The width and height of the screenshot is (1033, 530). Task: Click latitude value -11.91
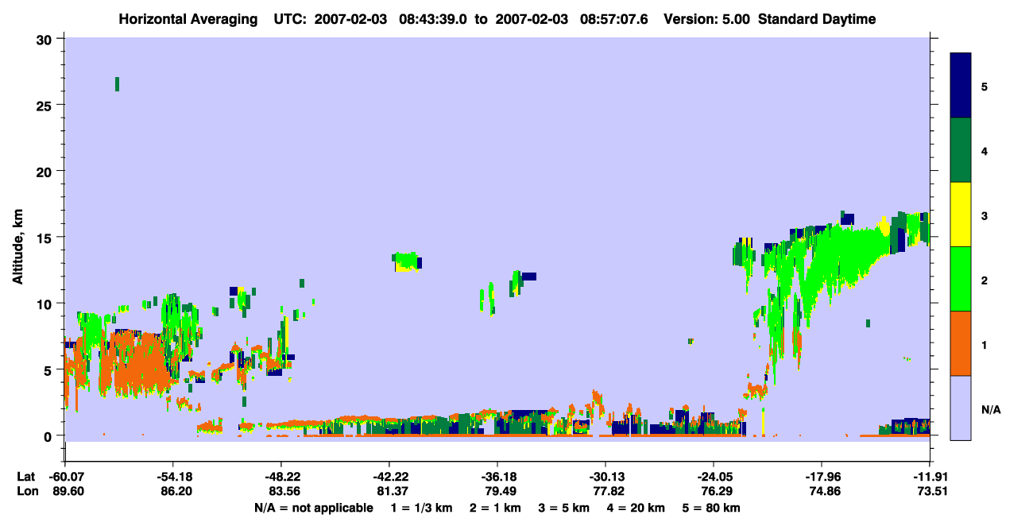930,477
